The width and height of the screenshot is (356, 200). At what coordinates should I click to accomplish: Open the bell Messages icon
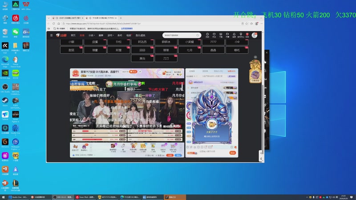234,35
